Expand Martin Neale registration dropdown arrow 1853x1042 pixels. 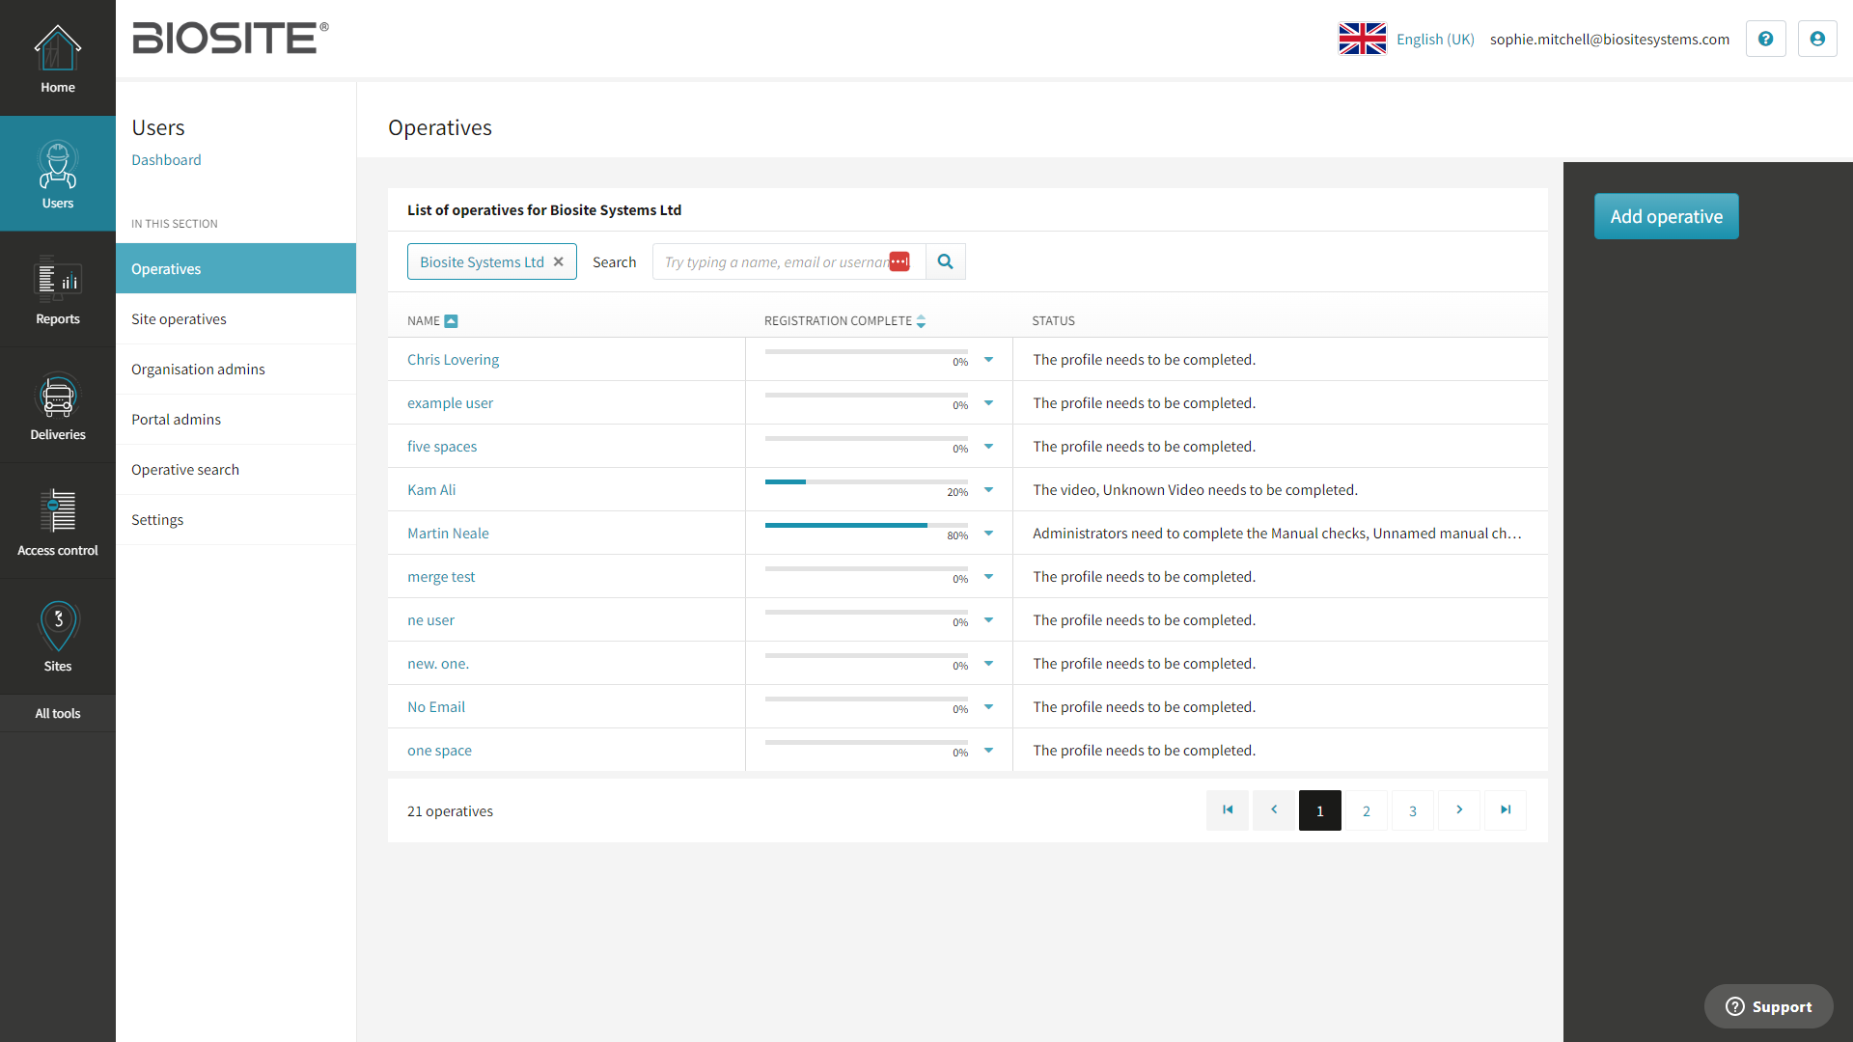(988, 534)
